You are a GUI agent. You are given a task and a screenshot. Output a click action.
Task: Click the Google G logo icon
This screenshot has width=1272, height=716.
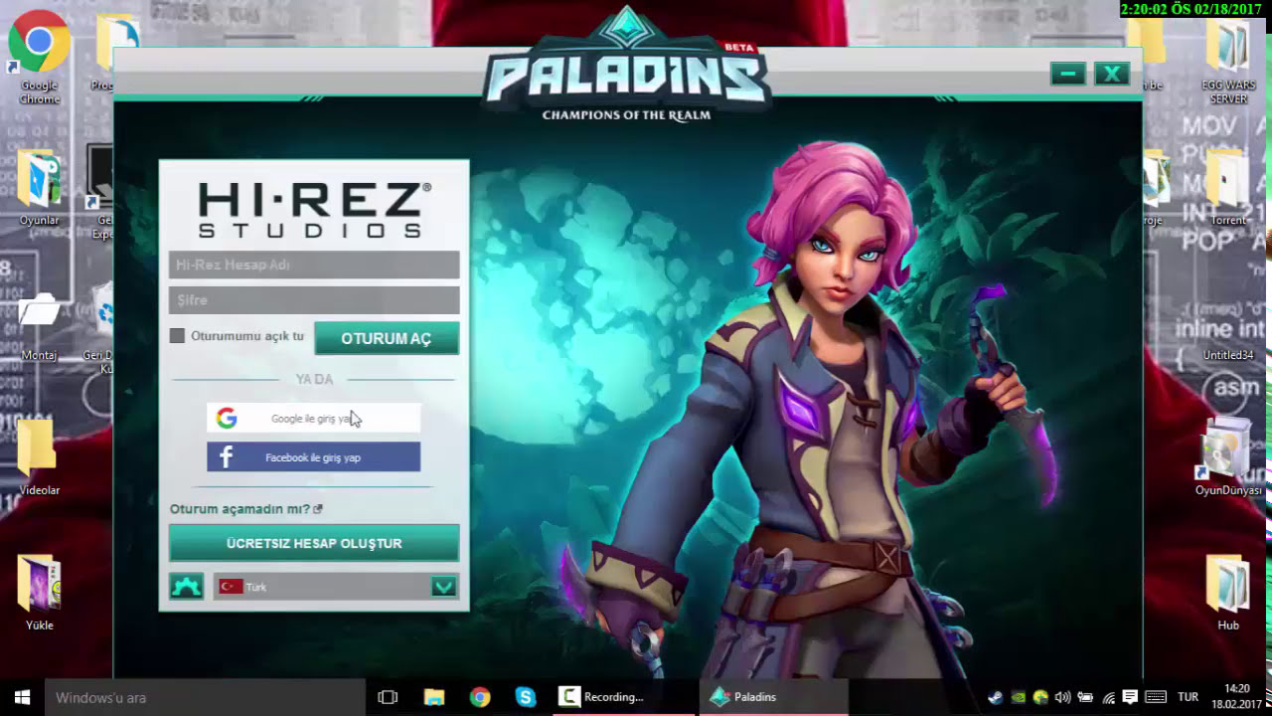[x=227, y=419]
